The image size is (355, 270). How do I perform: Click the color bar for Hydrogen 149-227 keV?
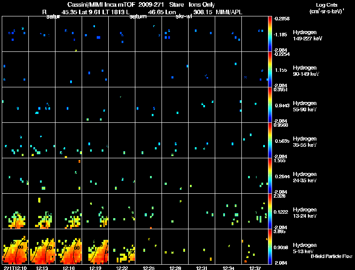point(270,34)
